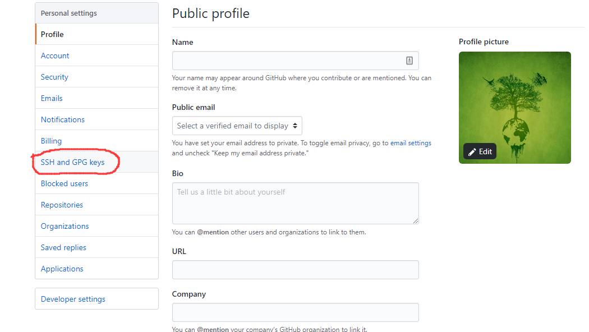
Task: Select Notifications in the sidebar
Action: pyautogui.click(x=63, y=119)
